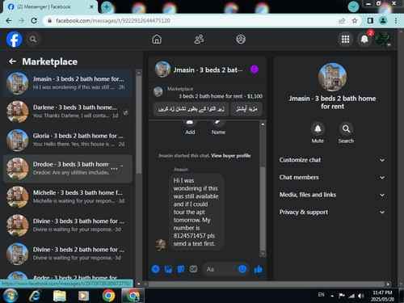Launch Internet Explorer from the taskbar

36,296
